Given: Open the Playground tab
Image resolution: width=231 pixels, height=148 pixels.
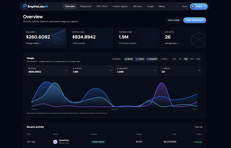Looking at the screenshot, I should [x=85, y=6].
